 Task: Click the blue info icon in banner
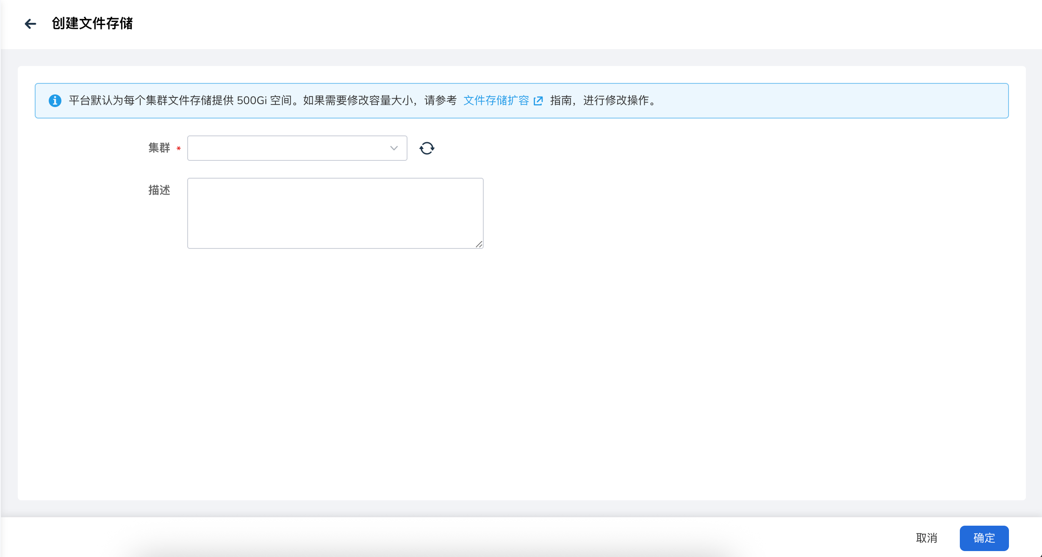point(55,101)
